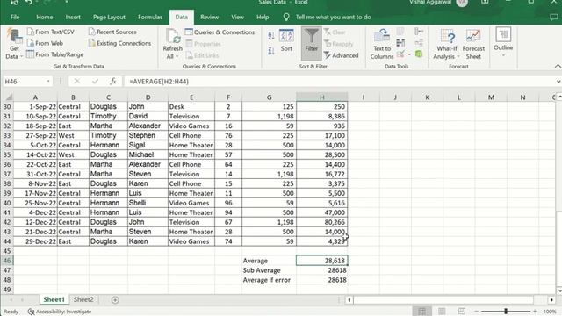This screenshot has width=562, height=316.
Task: Switch to Sheet2 tab
Action: pyautogui.click(x=83, y=299)
